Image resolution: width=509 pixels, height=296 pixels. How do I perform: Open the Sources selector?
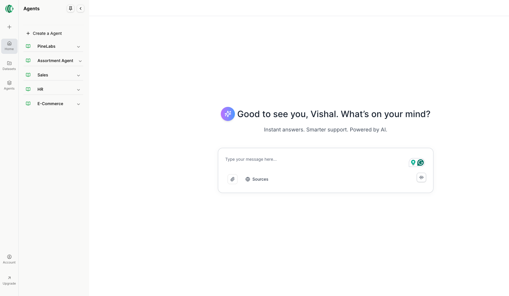click(x=257, y=179)
